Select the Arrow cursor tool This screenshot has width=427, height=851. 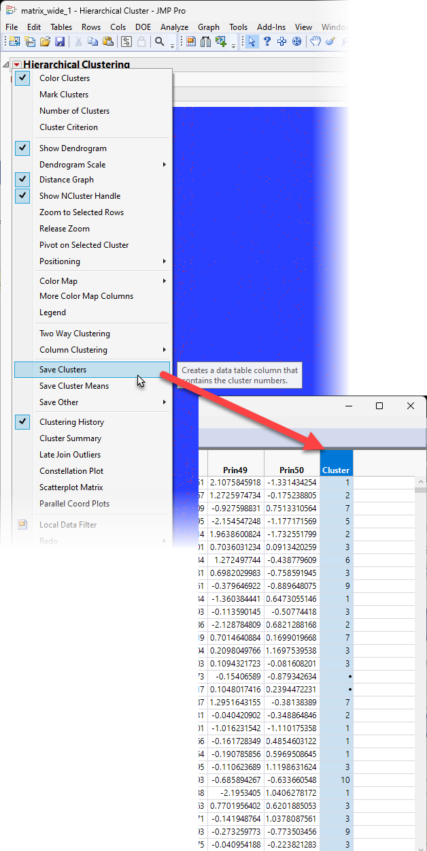pyautogui.click(x=252, y=42)
